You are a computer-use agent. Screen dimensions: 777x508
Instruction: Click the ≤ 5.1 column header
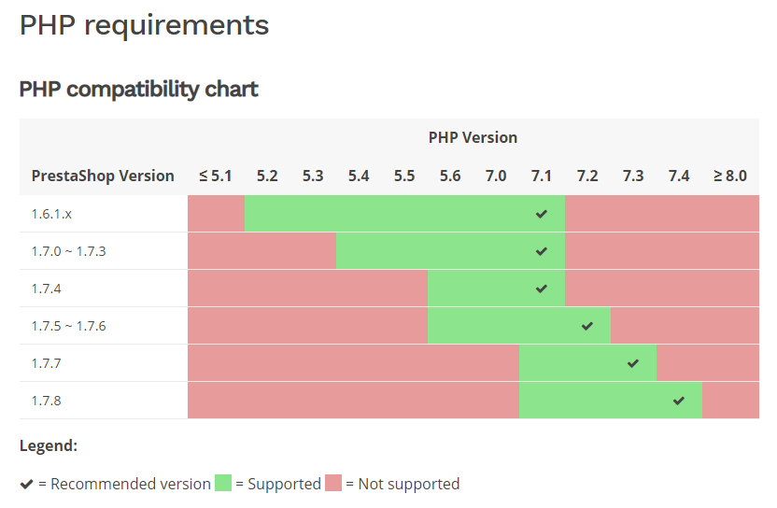(x=215, y=176)
